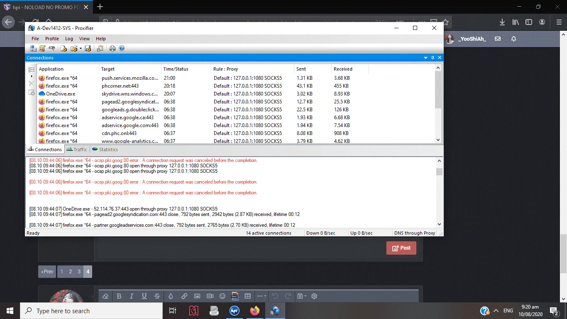Open the View menu
This screenshot has width=567, height=319.
click(84, 39)
